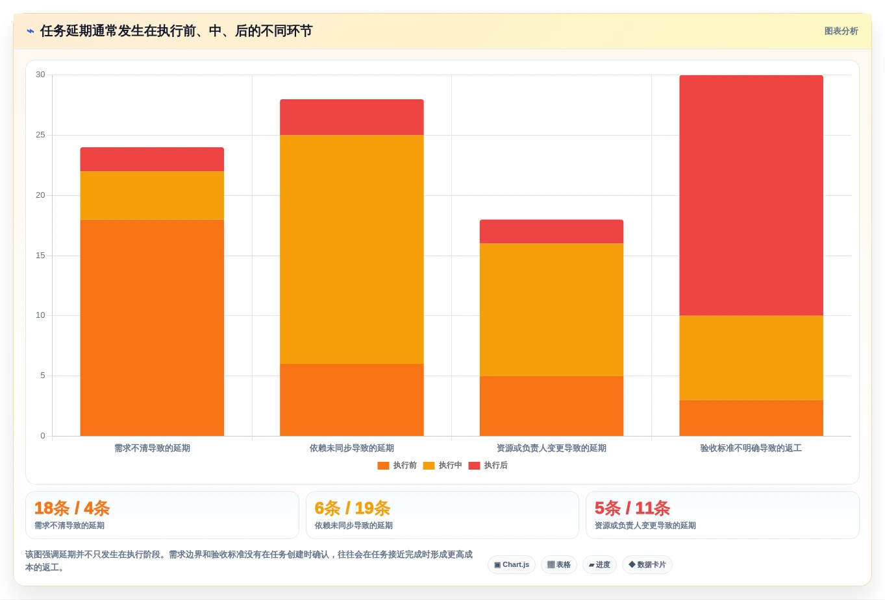885x600 pixels.
Task: Select the 表格 tag chip
Action: (559, 564)
